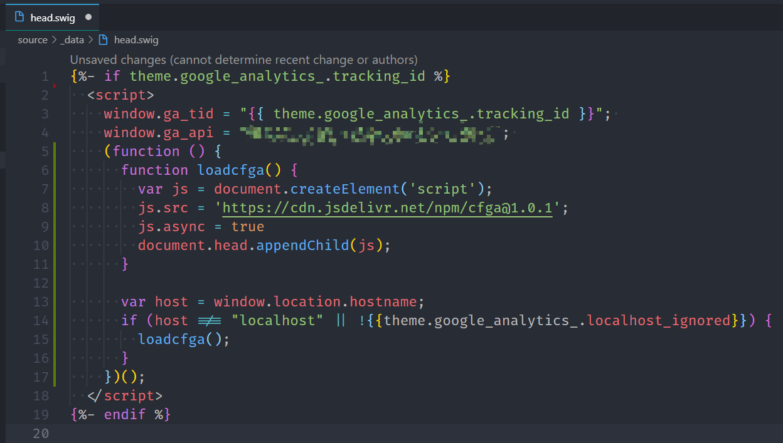Select line number 14 in the gutter

tap(41, 321)
